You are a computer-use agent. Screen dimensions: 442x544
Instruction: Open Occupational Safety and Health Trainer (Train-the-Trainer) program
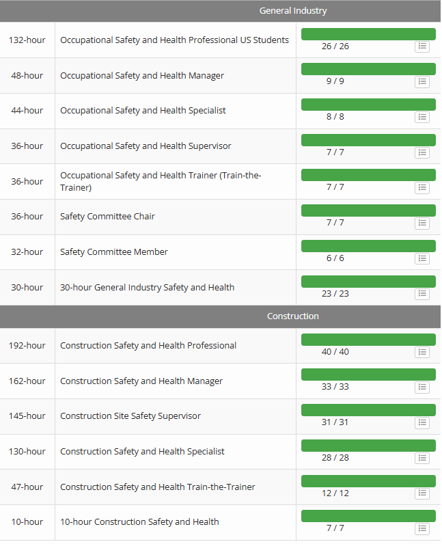pos(161,181)
